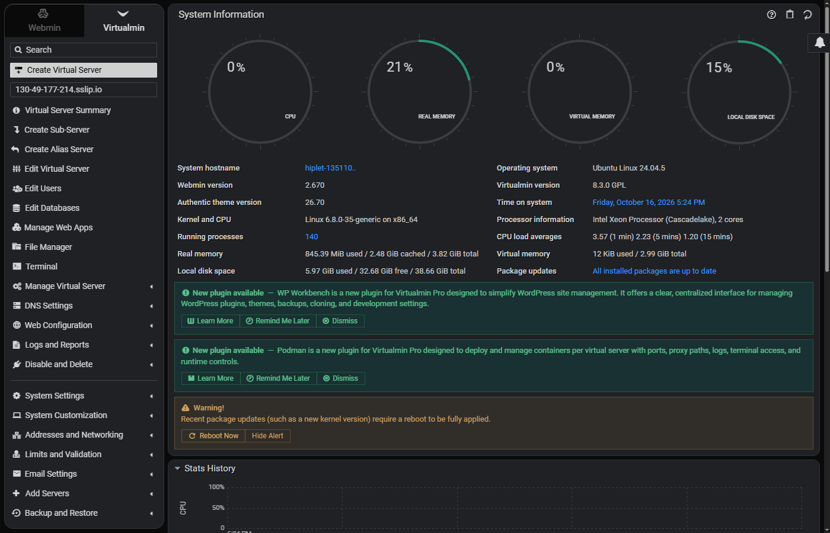The width and height of the screenshot is (830, 533).
Task: Open the running processes count 140
Action: (x=311, y=237)
